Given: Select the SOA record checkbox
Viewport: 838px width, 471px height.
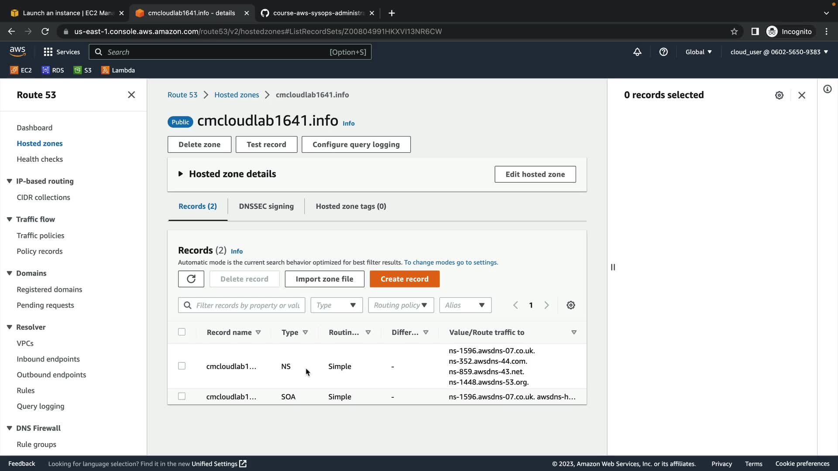Looking at the screenshot, I should pyautogui.click(x=182, y=396).
